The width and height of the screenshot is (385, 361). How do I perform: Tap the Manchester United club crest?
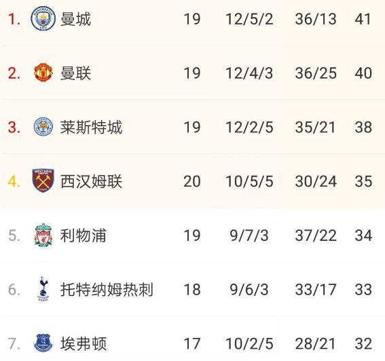(x=43, y=73)
